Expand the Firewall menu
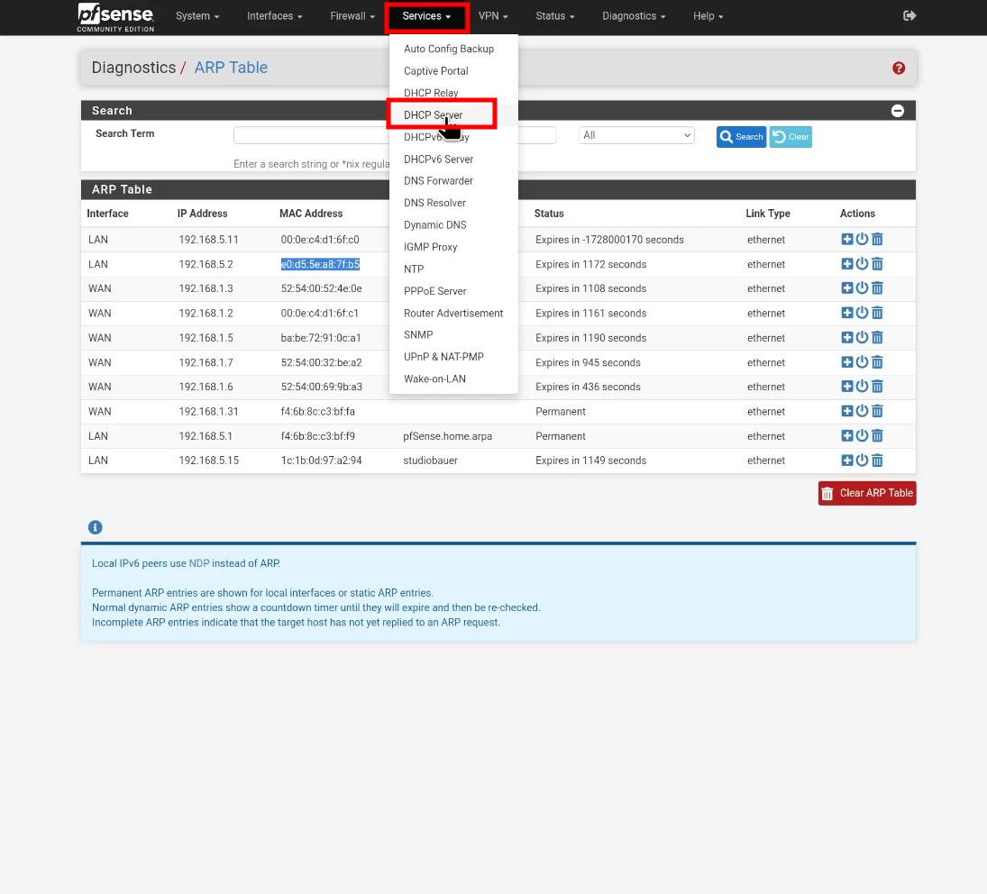987x894 pixels. point(352,16)
